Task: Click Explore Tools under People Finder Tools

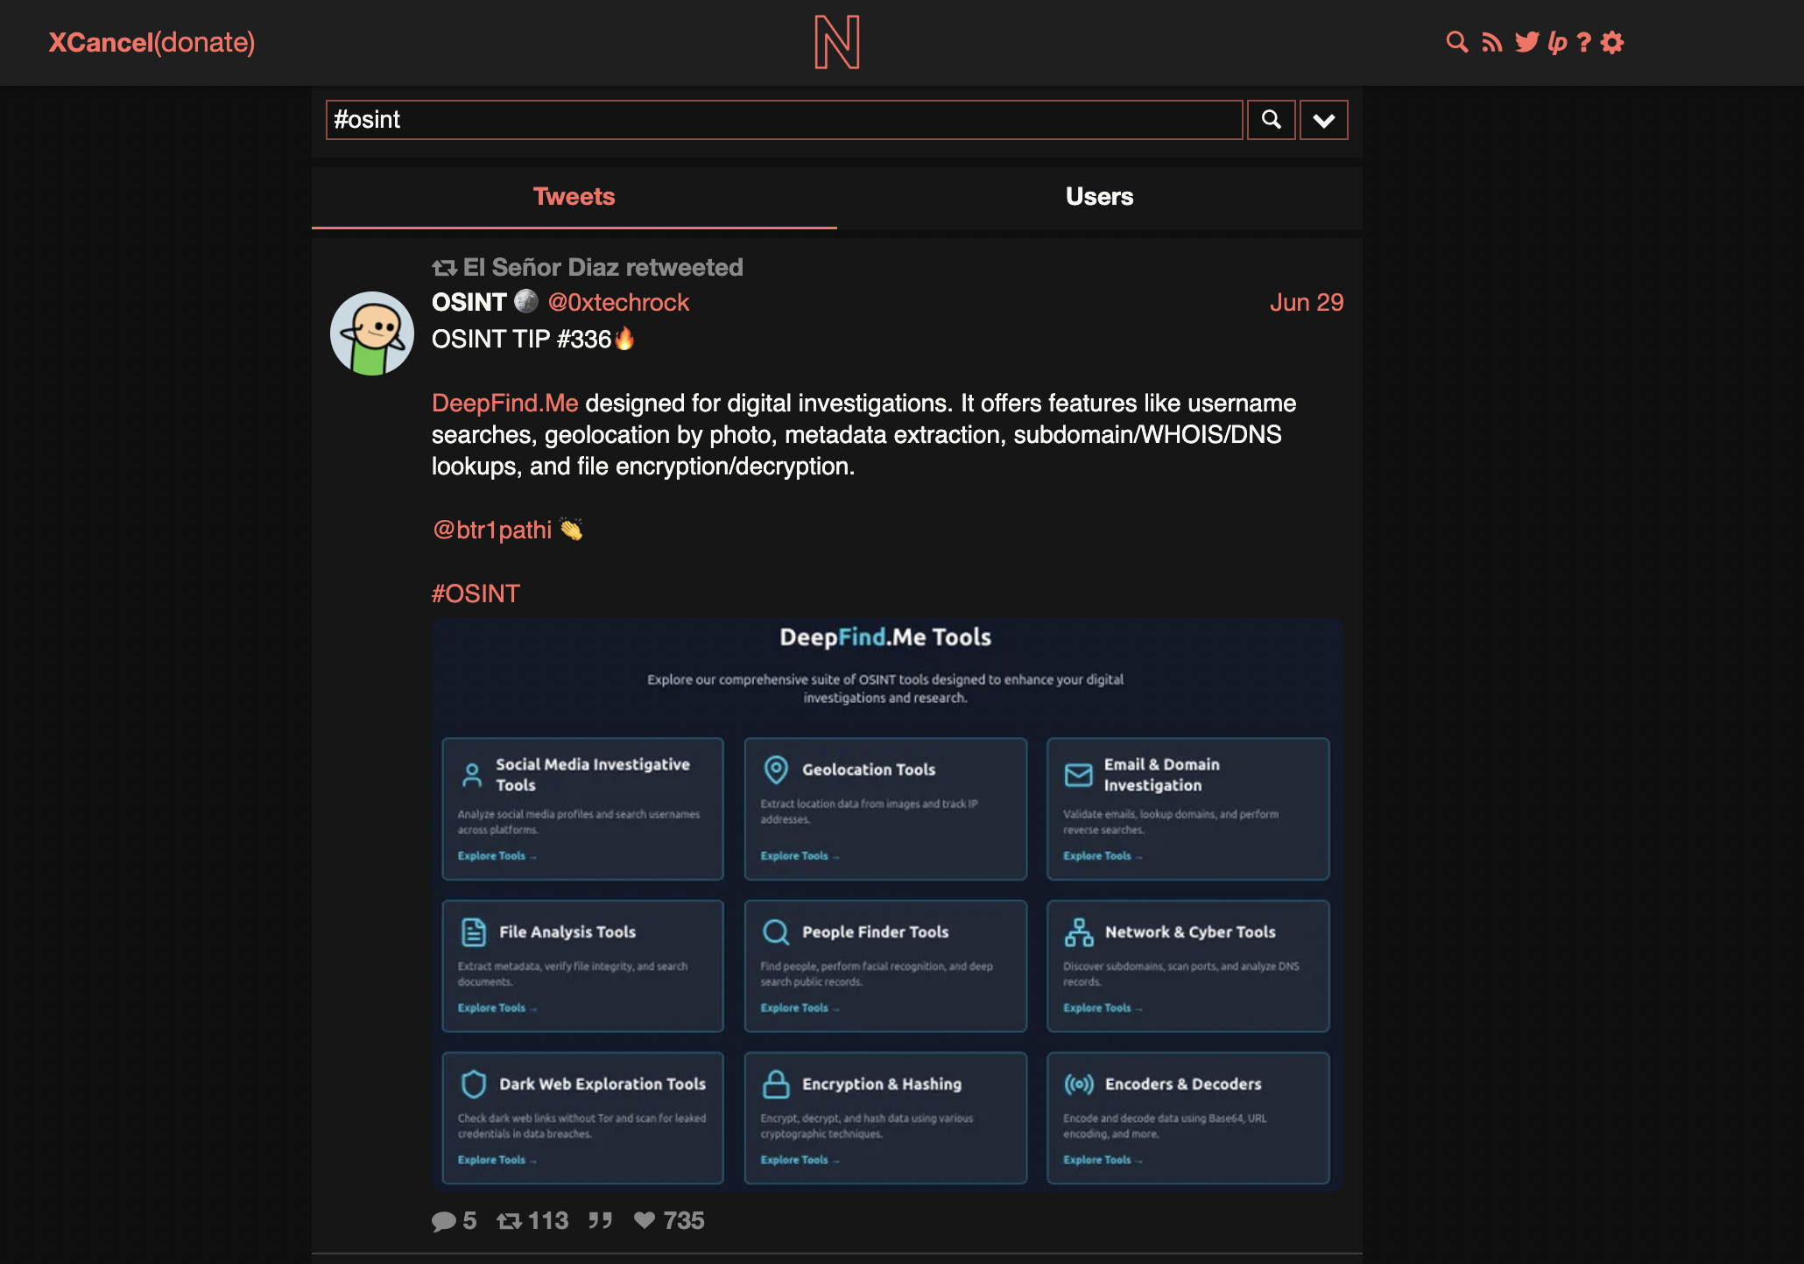Action: coord(800,1008)
